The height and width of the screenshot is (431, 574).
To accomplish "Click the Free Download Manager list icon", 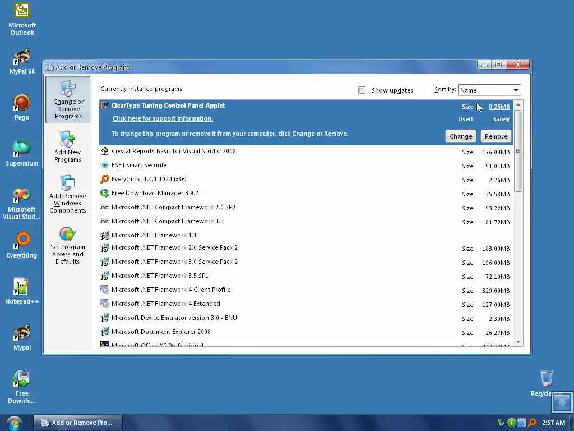I will pyautogui.click(x=105, y=193).
